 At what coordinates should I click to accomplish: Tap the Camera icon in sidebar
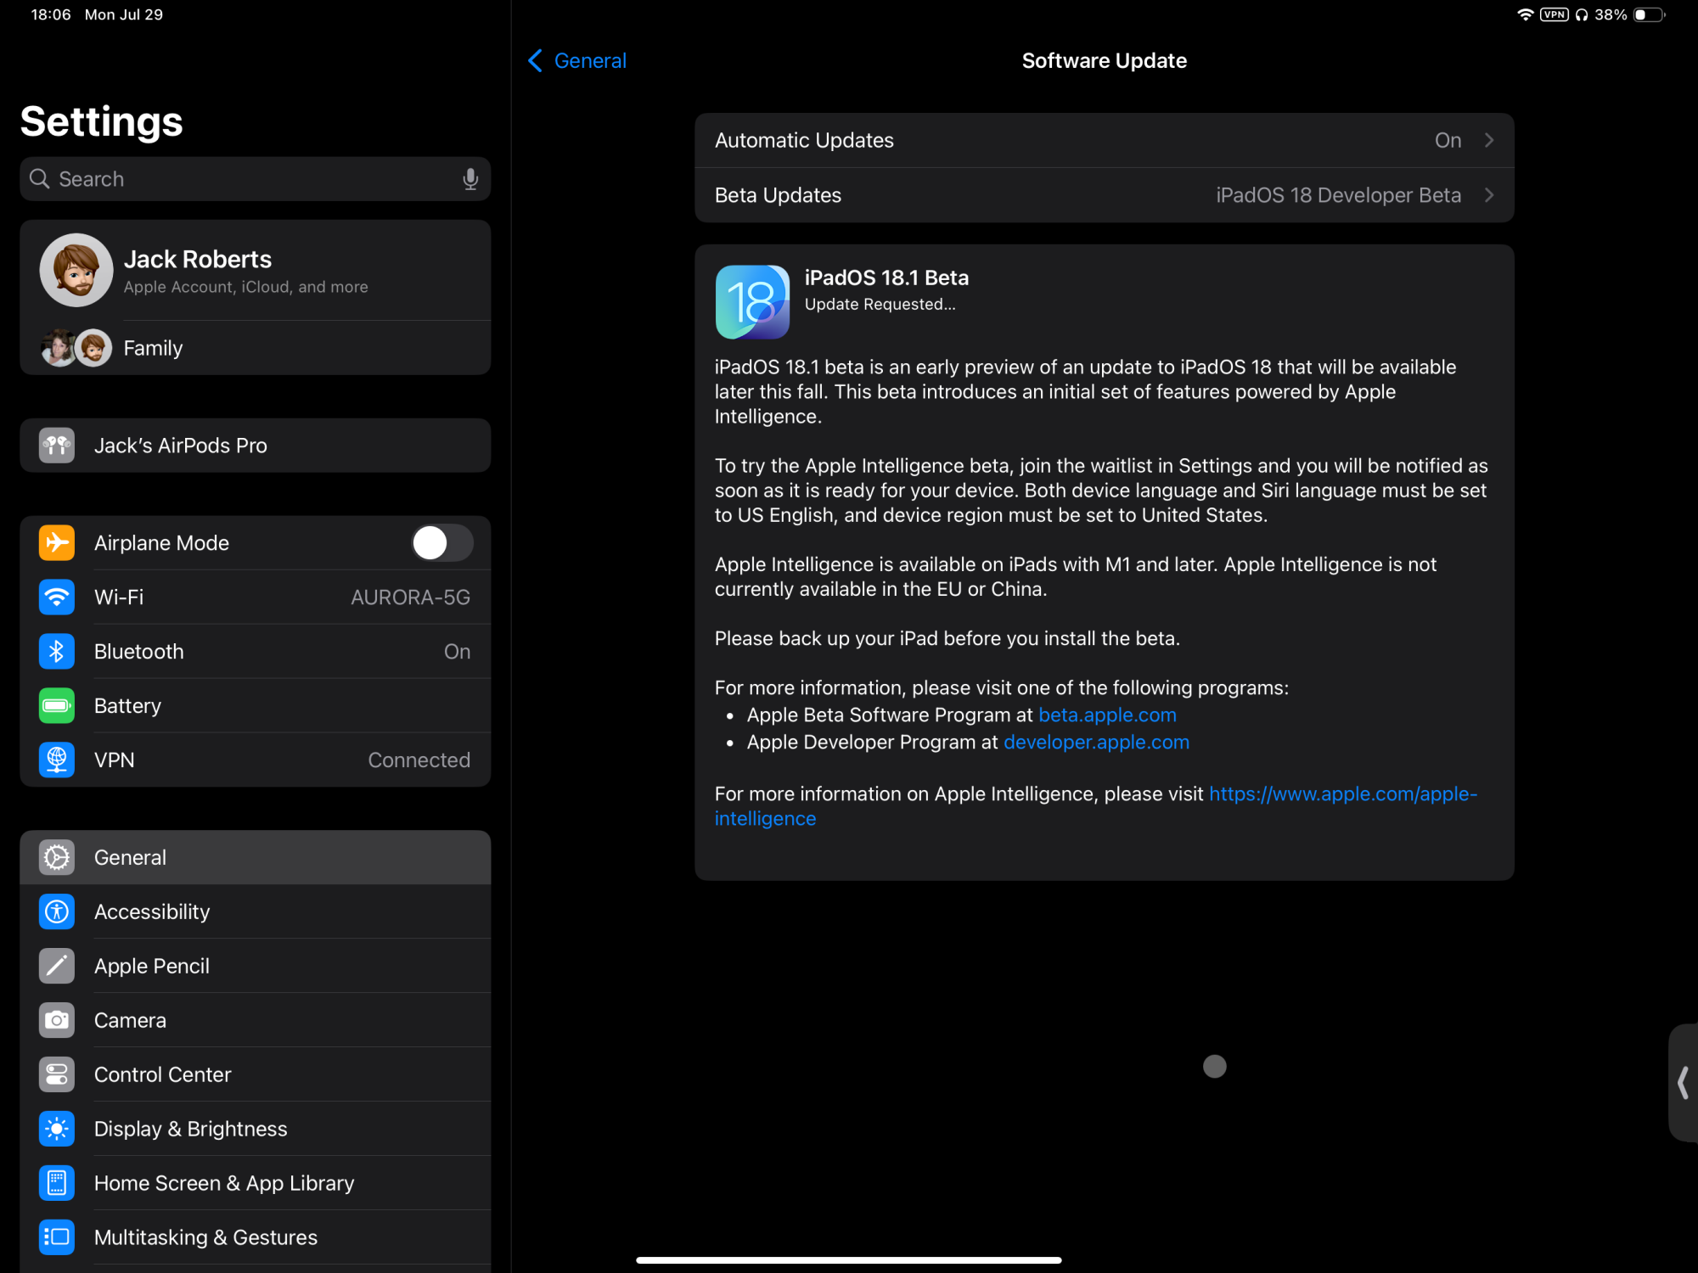pos(57,1020)
